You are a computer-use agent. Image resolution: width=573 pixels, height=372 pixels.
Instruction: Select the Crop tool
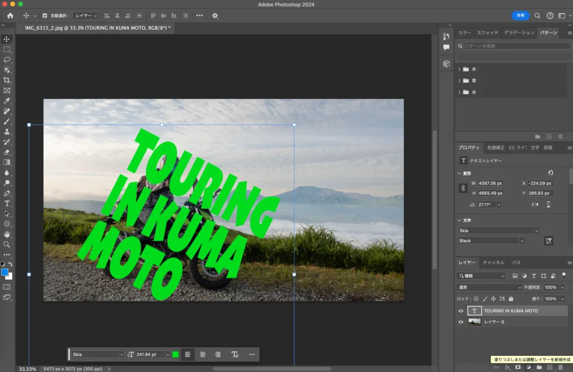click(7, 80)
